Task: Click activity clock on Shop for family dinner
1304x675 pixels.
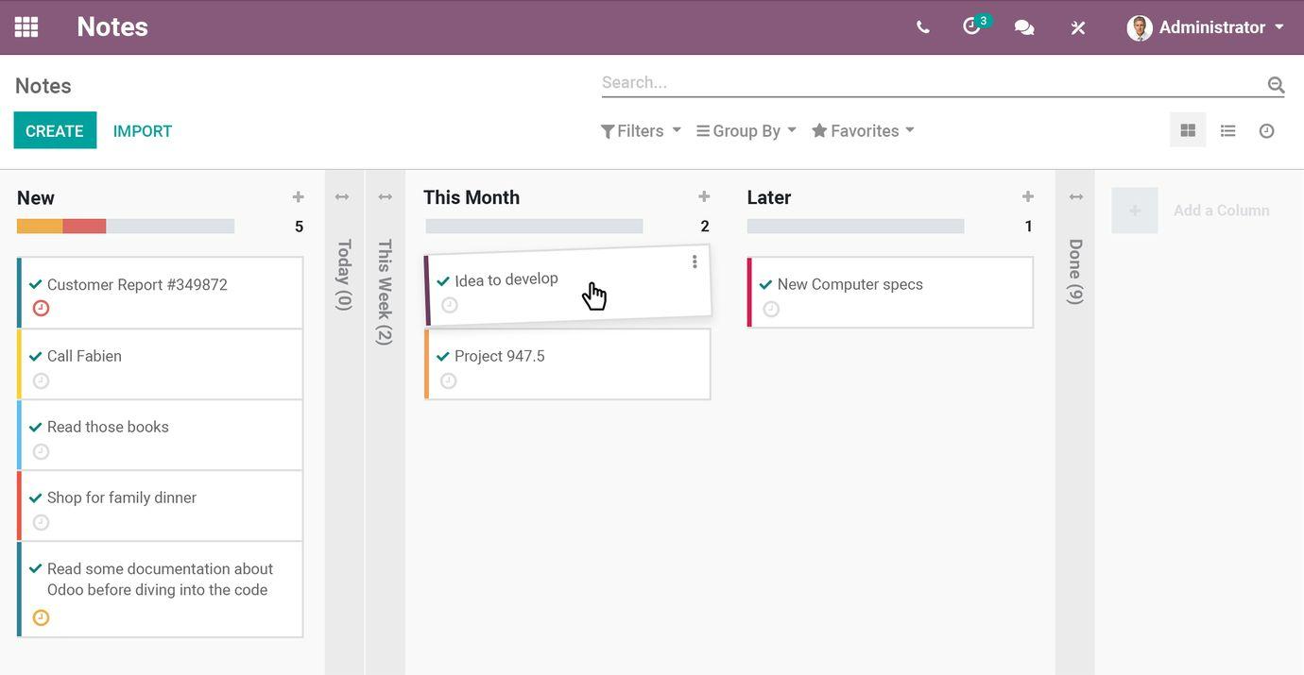Action: click(41, 523)
